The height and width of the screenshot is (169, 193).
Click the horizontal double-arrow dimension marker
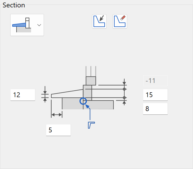click(57, 115)
